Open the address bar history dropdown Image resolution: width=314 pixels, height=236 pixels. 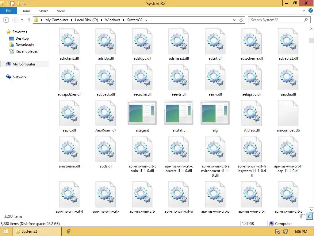point(234,20)
